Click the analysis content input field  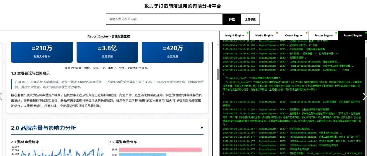(x=164, y=19)
